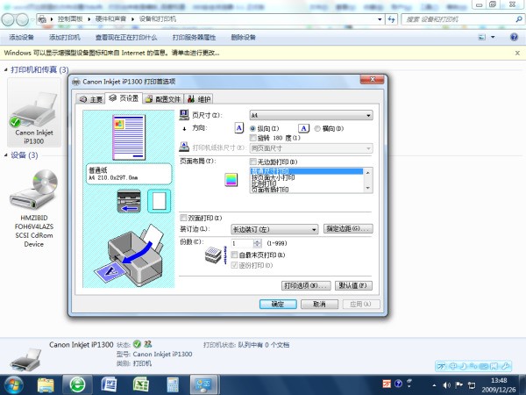Click the 份数 copies input field
This screenshot has height=395, width=526.
coord(242,243)
